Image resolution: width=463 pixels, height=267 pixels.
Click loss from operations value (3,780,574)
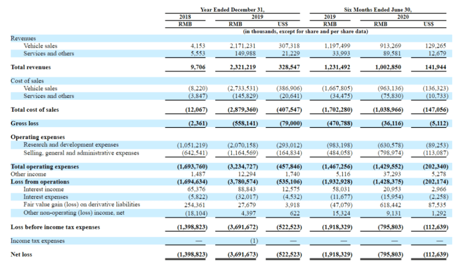point(243,182)
